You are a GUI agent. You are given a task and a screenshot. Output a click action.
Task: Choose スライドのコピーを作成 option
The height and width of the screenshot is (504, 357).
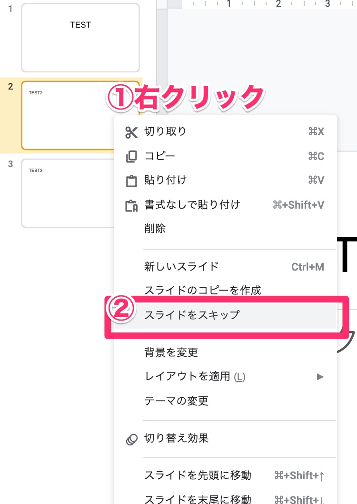(203, 290)
